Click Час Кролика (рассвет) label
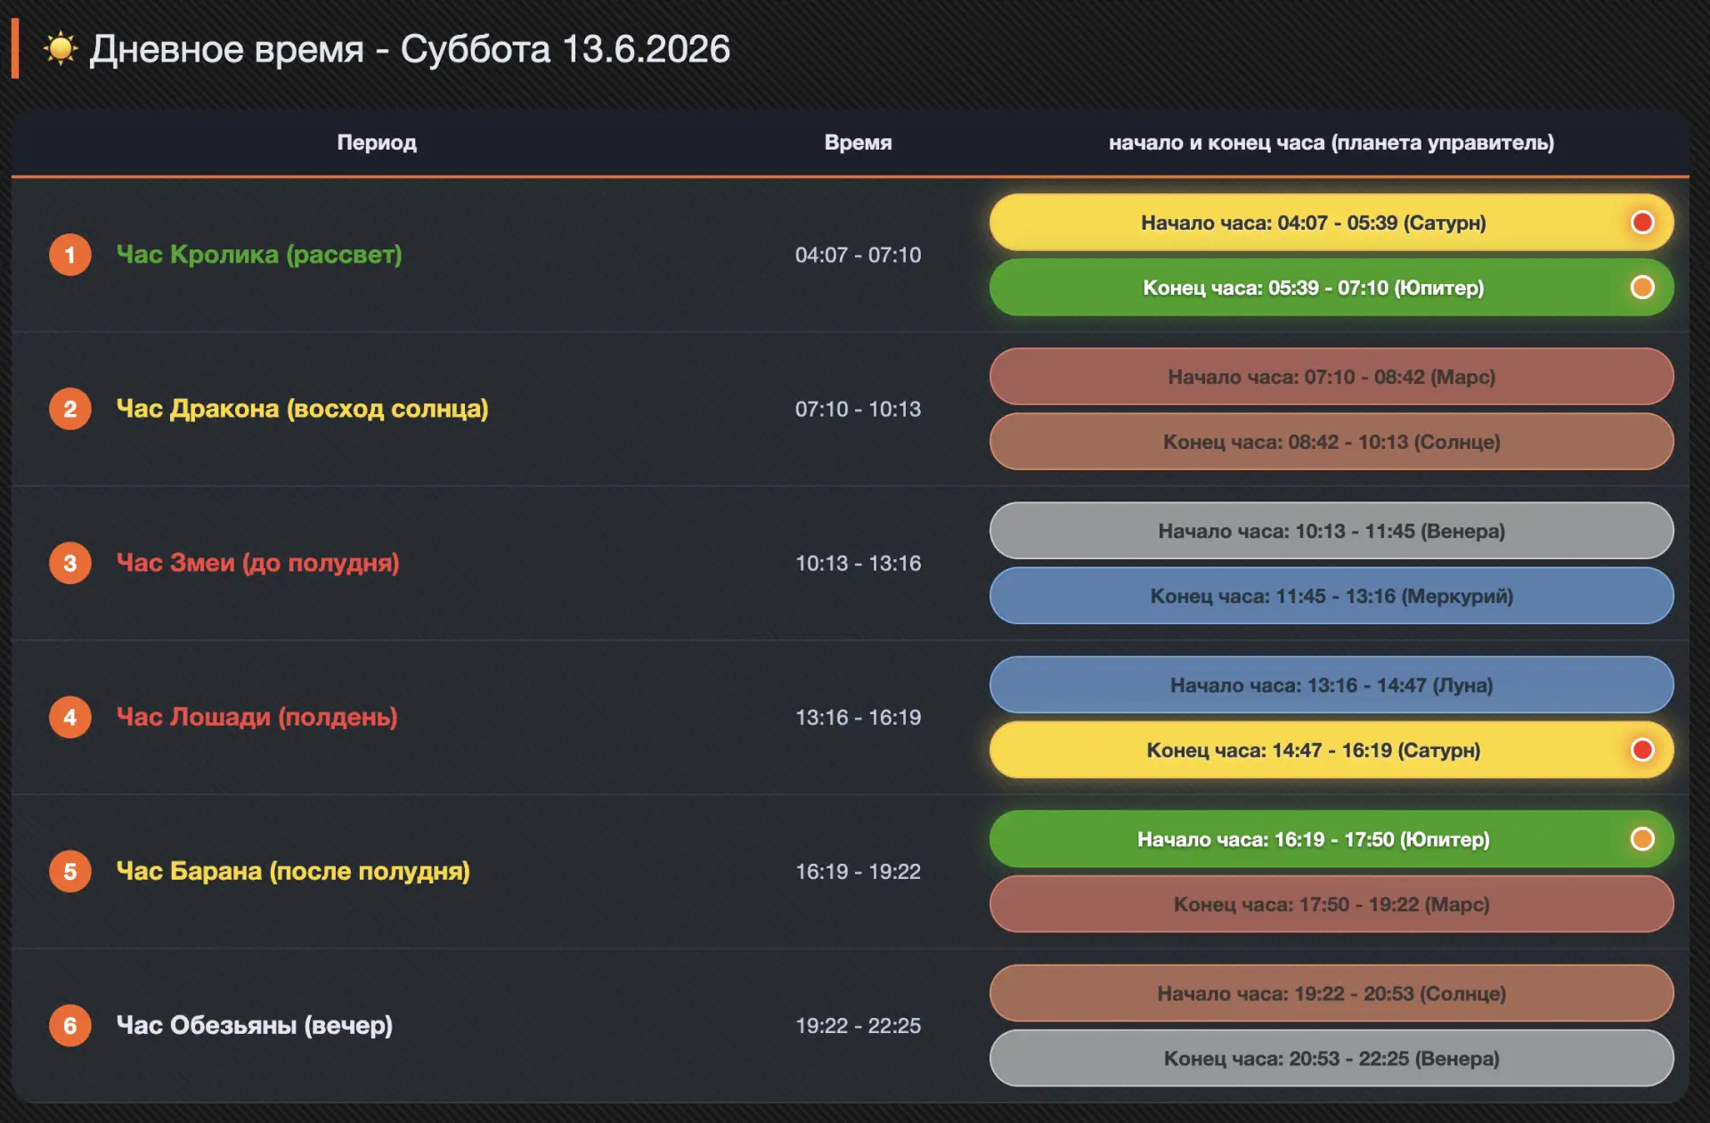Screen dimensions: 1710x1123 [x=259, y=255]
